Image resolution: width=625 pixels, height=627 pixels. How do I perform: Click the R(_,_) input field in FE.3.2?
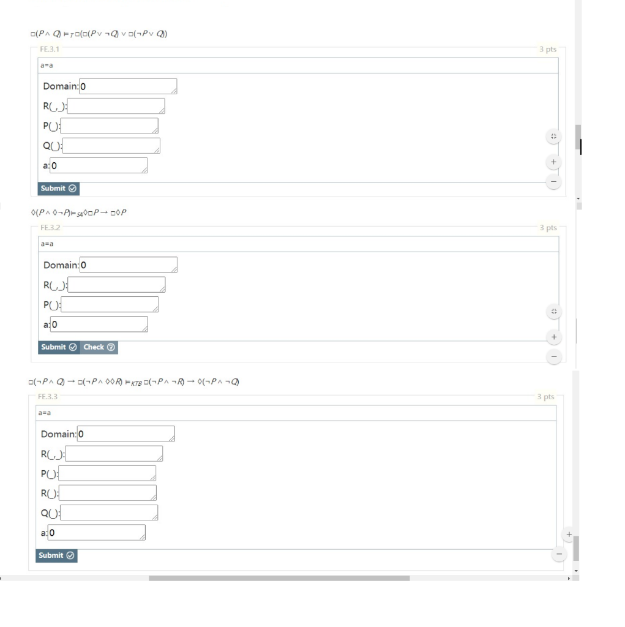(x=116, y=284)
